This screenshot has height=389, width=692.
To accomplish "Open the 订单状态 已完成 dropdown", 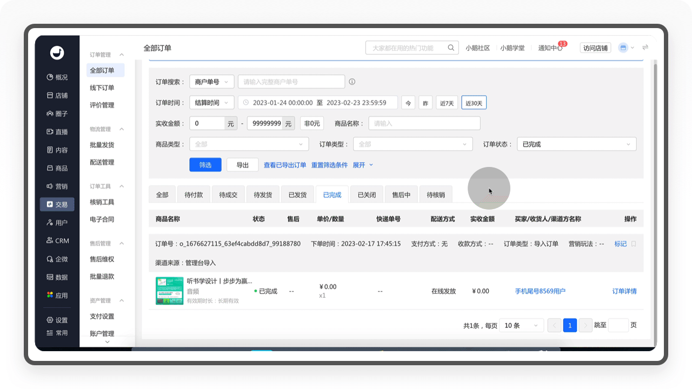I will point(577,144).
